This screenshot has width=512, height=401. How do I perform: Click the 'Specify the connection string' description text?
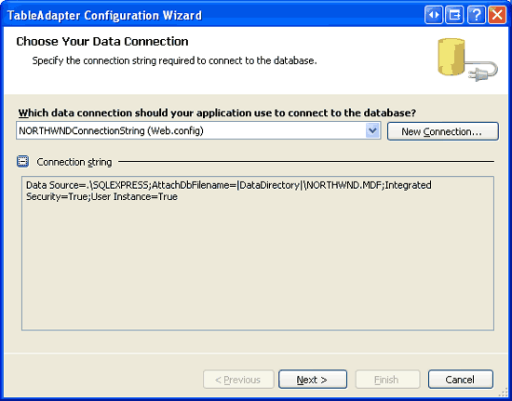(x=174, y=60)
